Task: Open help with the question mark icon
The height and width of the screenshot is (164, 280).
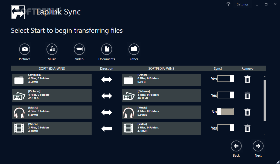Action: click(228, 4)
